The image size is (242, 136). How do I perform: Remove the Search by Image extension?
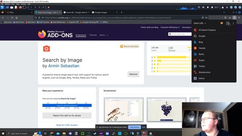[133, 74]
